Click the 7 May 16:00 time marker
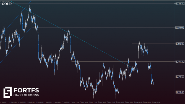This screenshot has width=185, height=104. point(129,102)
